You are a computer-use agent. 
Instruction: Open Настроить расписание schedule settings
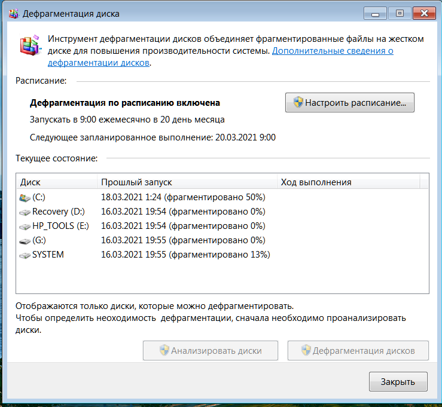click(349, 103)
